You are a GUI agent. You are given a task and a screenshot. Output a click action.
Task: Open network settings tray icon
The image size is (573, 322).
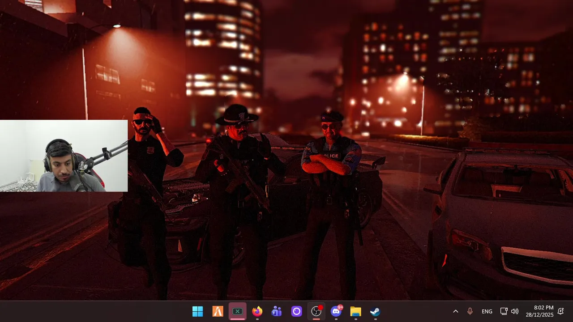point(504,311)
